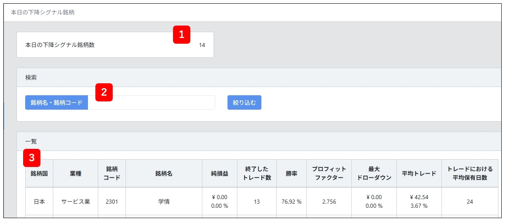Screen dimensions: 505x221
Task: Select the プロフィットファクター column header
Action: tap(329, 174)
